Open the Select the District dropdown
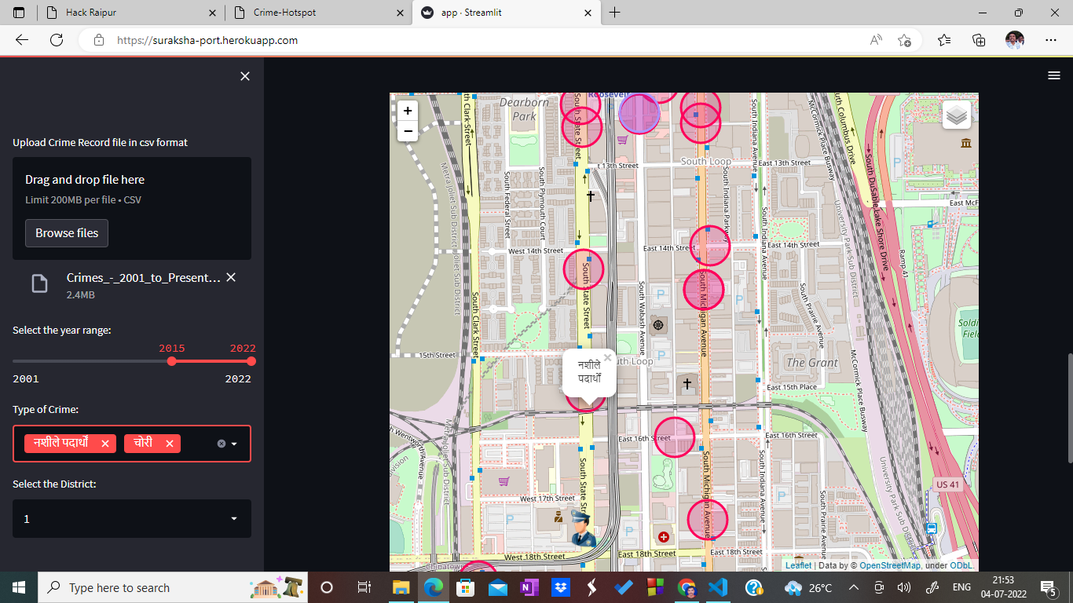The image size is (1073, 603). coord(132,519)
